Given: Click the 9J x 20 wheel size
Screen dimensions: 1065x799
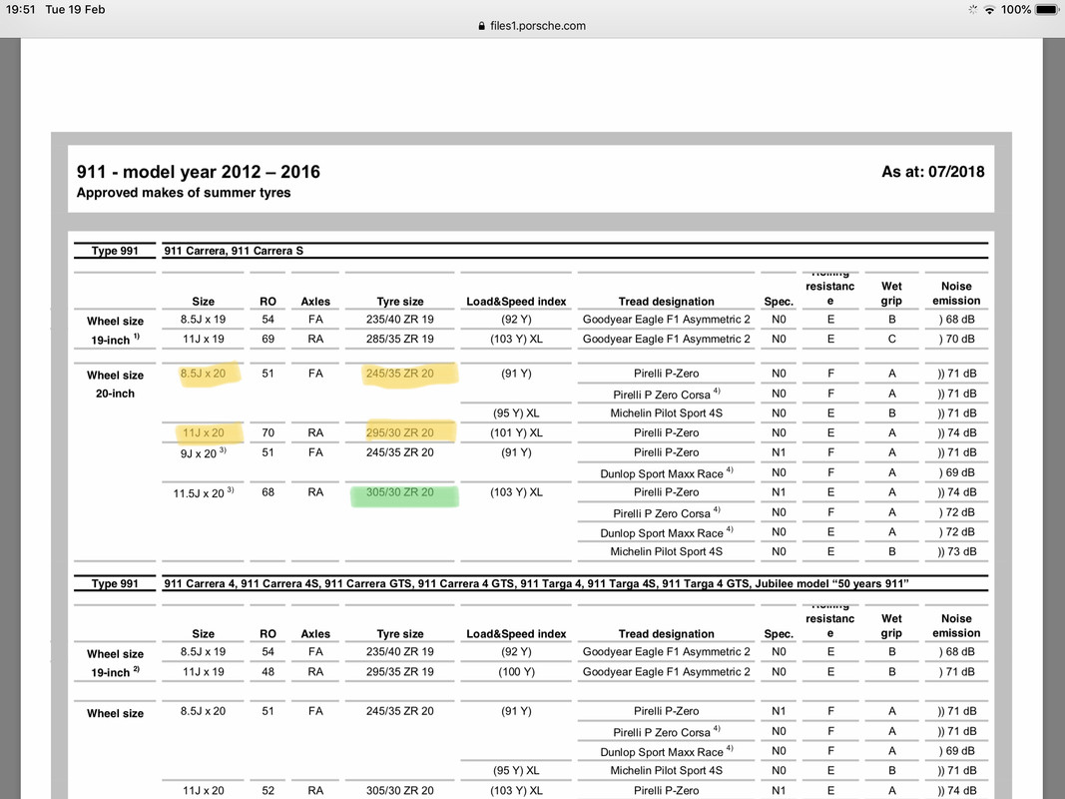Looking at the screenshot, I should click(x=203, y=452).
